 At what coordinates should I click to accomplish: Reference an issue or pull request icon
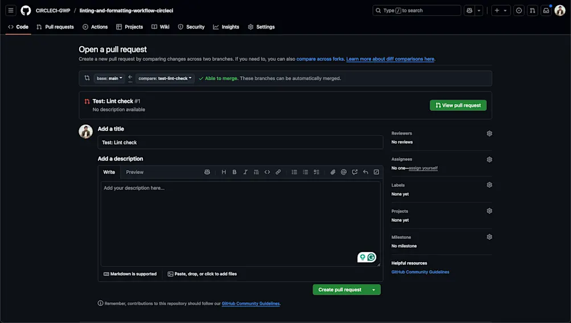(355, 172)
